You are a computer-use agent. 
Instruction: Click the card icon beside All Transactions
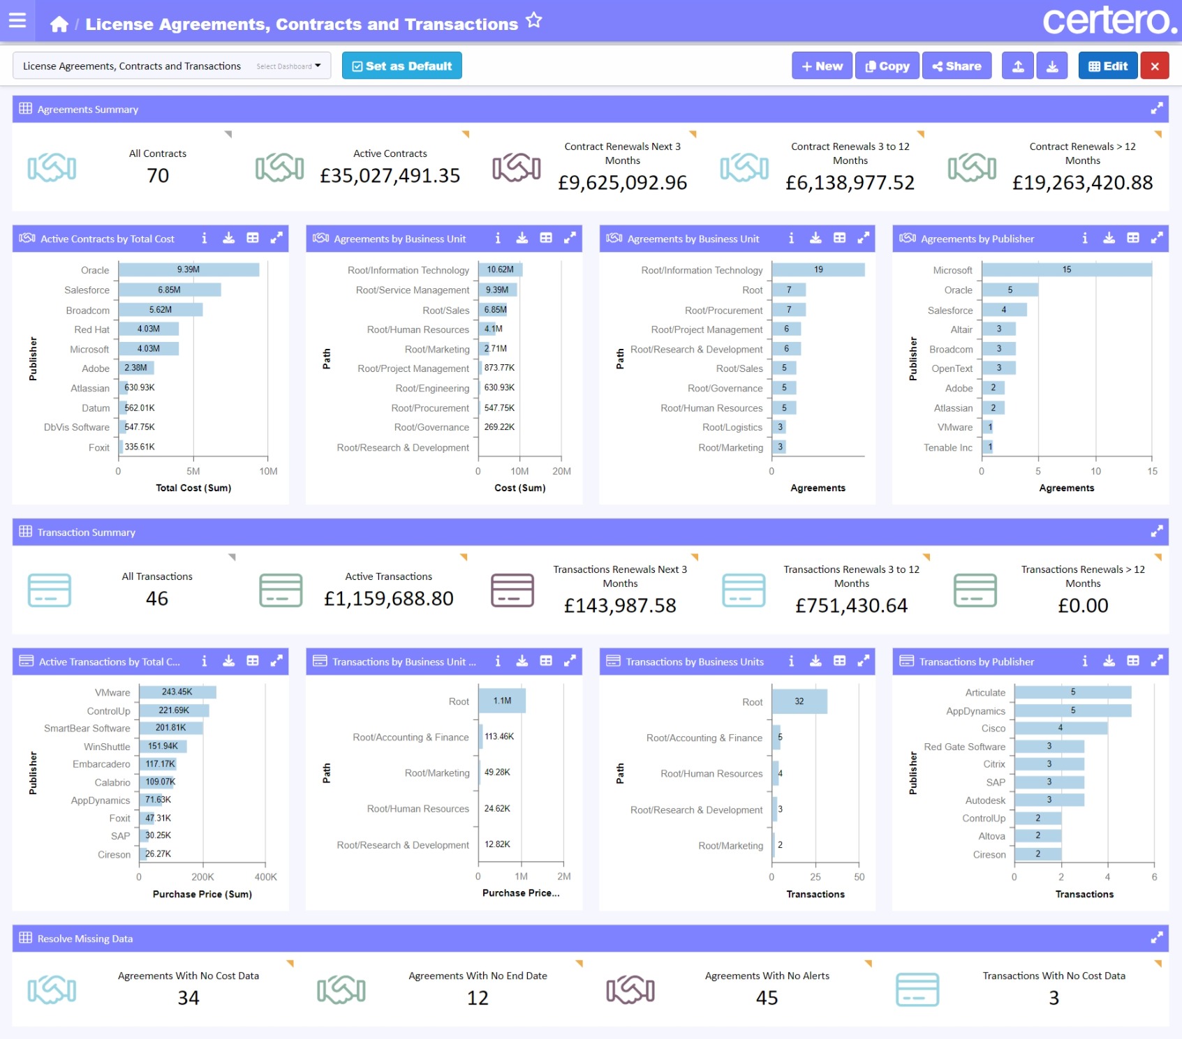point(50,590)
